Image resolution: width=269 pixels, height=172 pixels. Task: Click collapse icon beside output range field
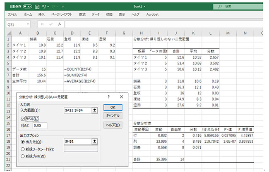tap(95, 141)
